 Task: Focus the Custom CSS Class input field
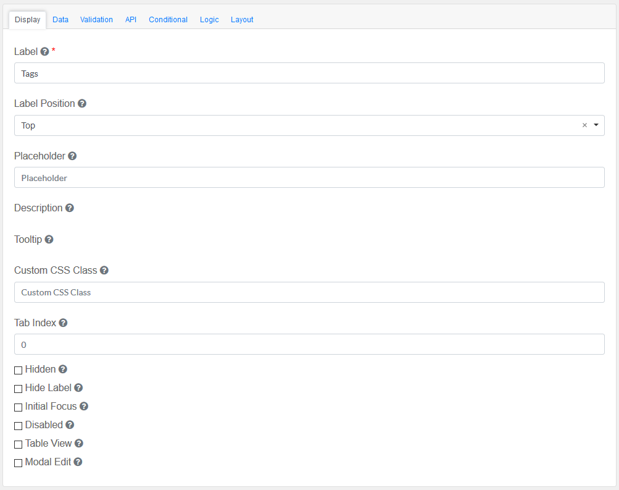click(x=309, y=292)
